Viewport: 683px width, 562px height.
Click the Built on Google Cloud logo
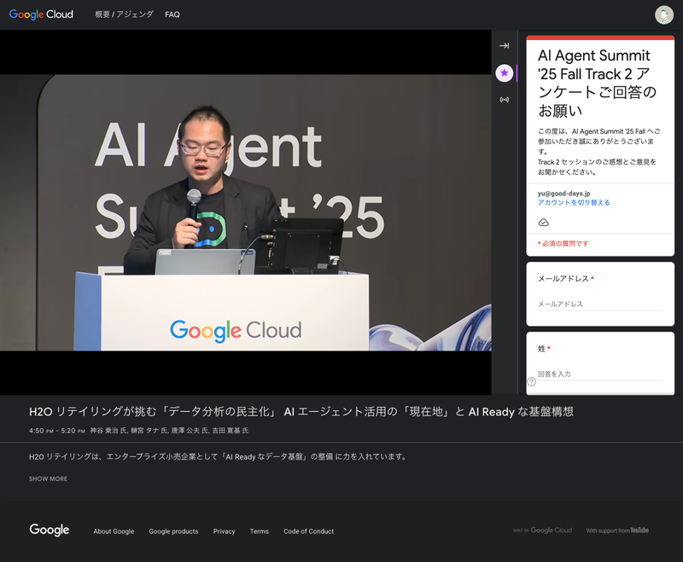click(x=542, y=530)
